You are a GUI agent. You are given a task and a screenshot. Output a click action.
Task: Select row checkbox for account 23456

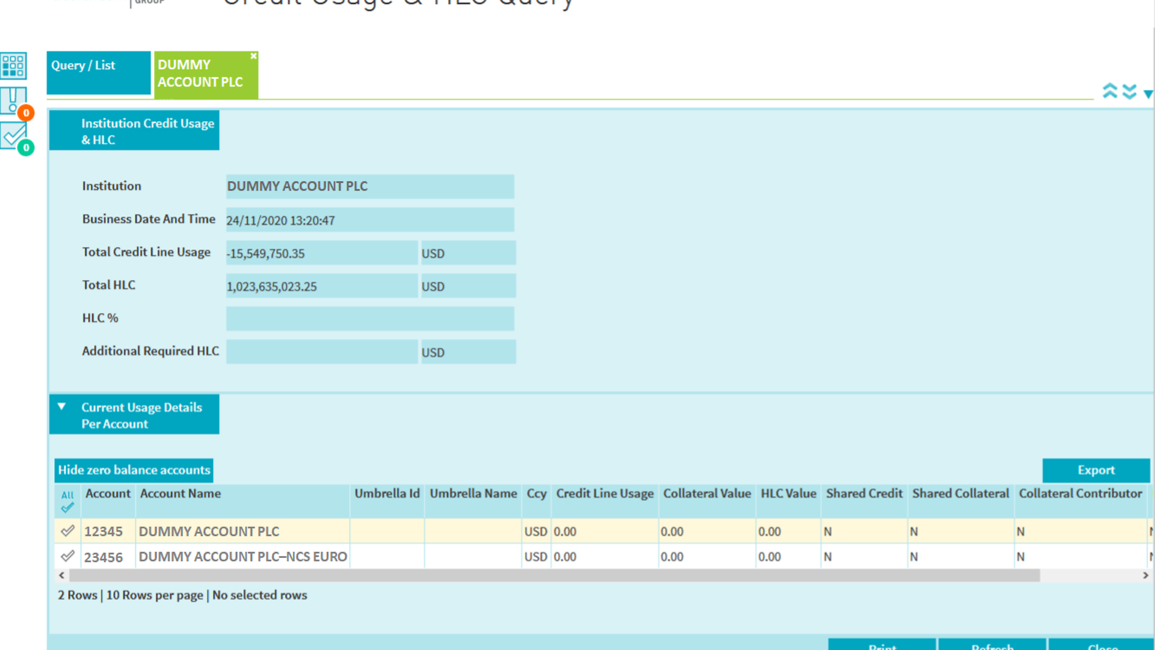pos(67,556)
